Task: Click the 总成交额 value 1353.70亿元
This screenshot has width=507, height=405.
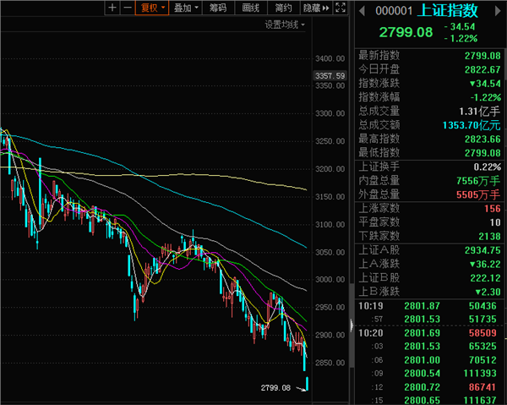Action: point(472,125)
